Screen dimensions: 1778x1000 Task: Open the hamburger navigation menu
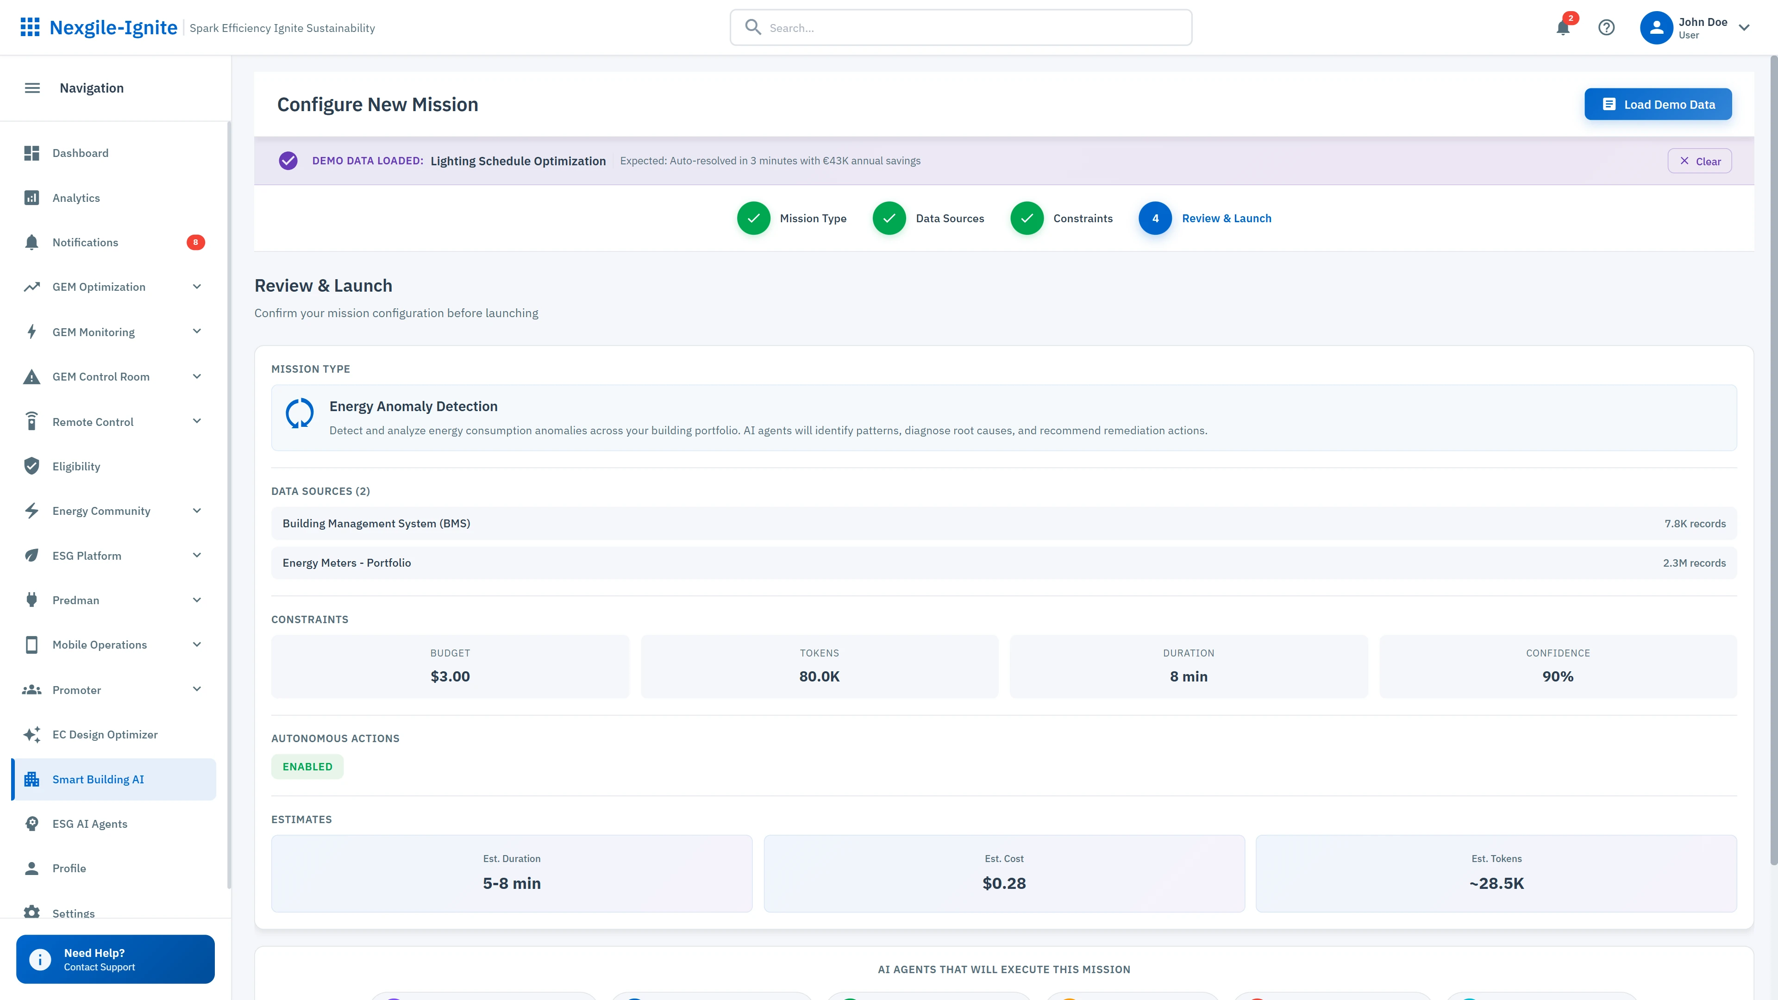tap(32, 87)
